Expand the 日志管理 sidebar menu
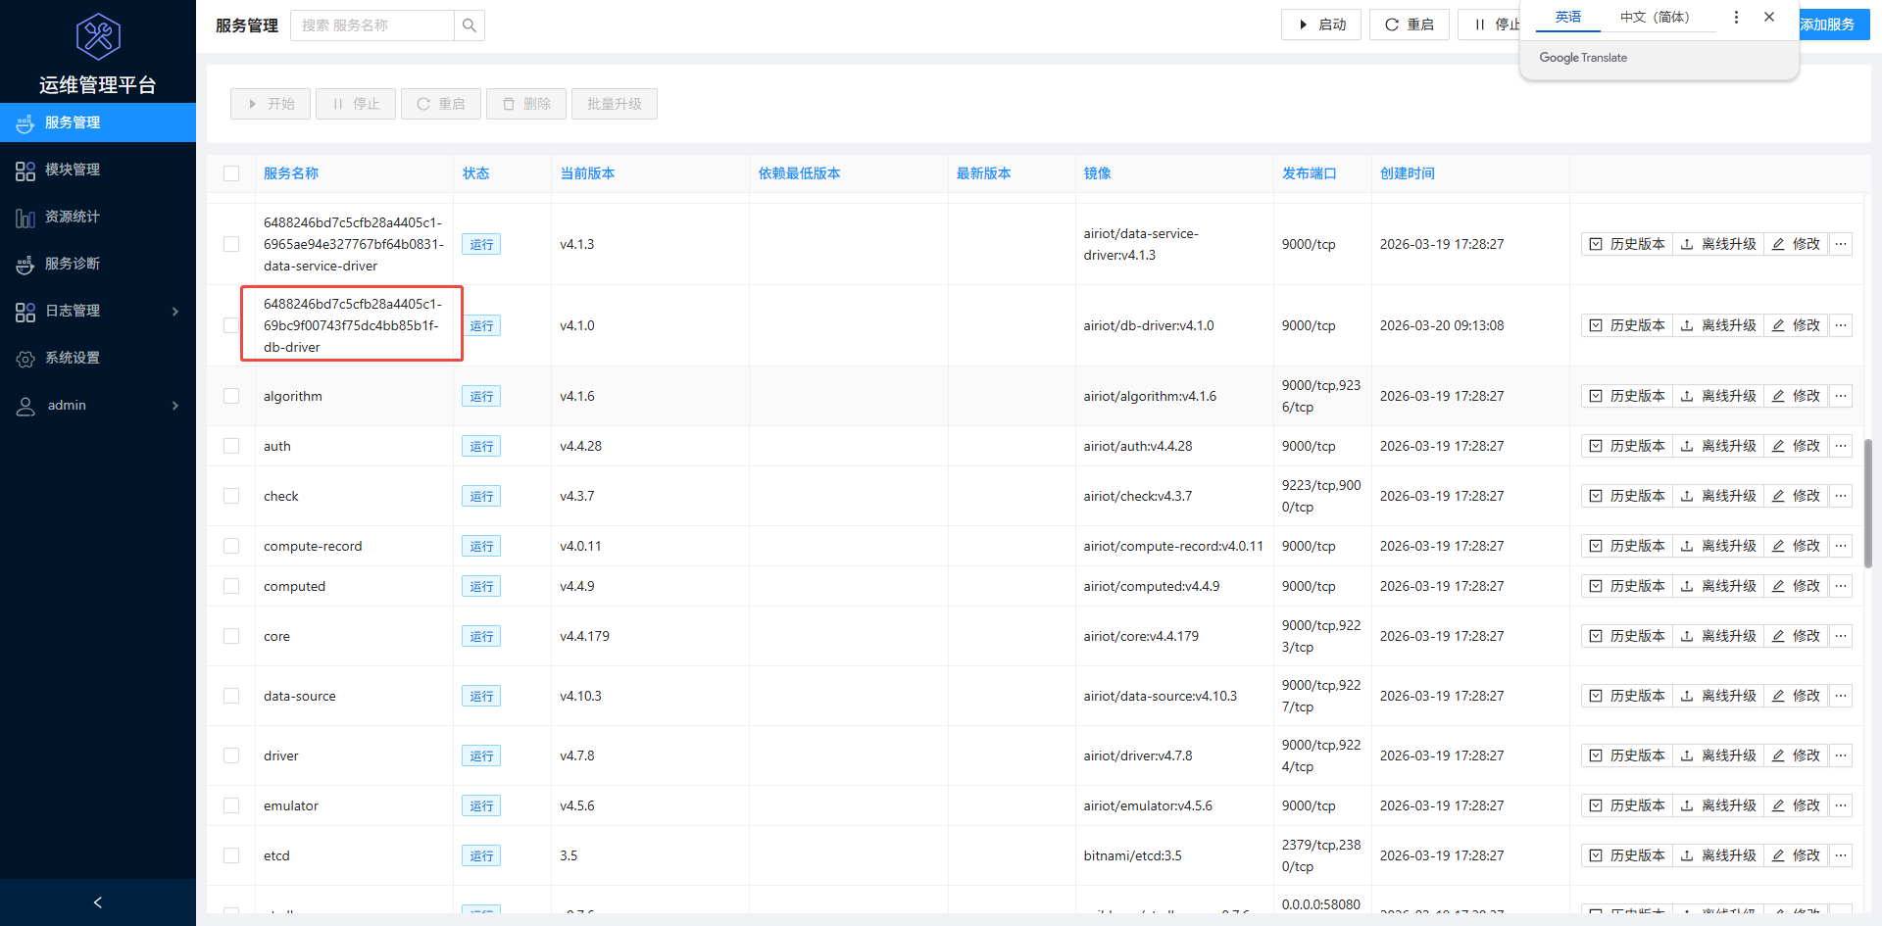1882x926 pixels. pyautogui.click(x=72, y=311)
